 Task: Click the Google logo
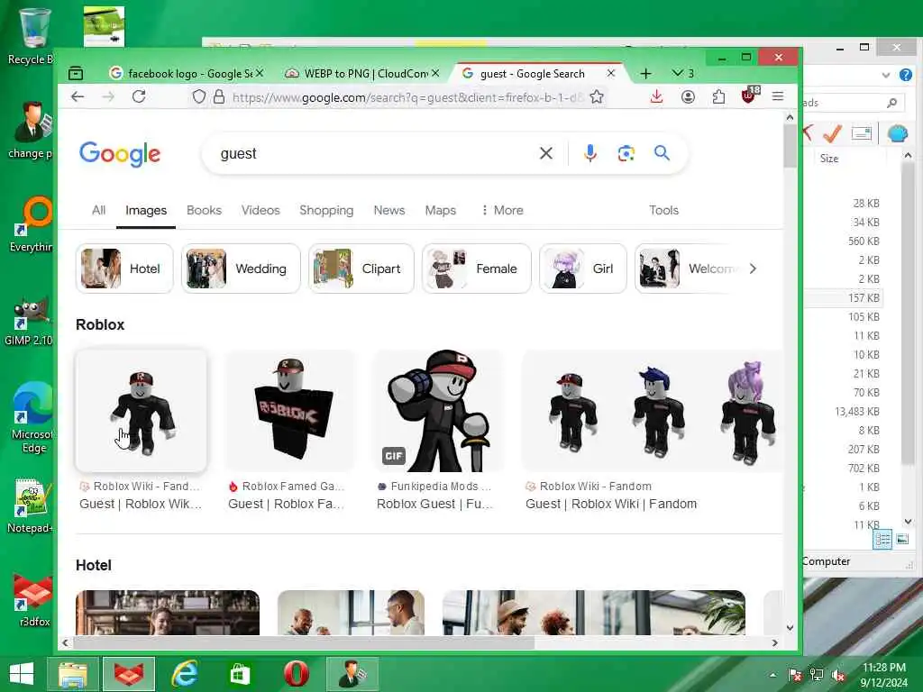[120, 154]
